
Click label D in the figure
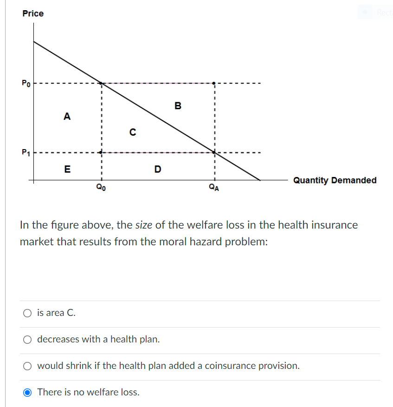(x=158, y=169)
